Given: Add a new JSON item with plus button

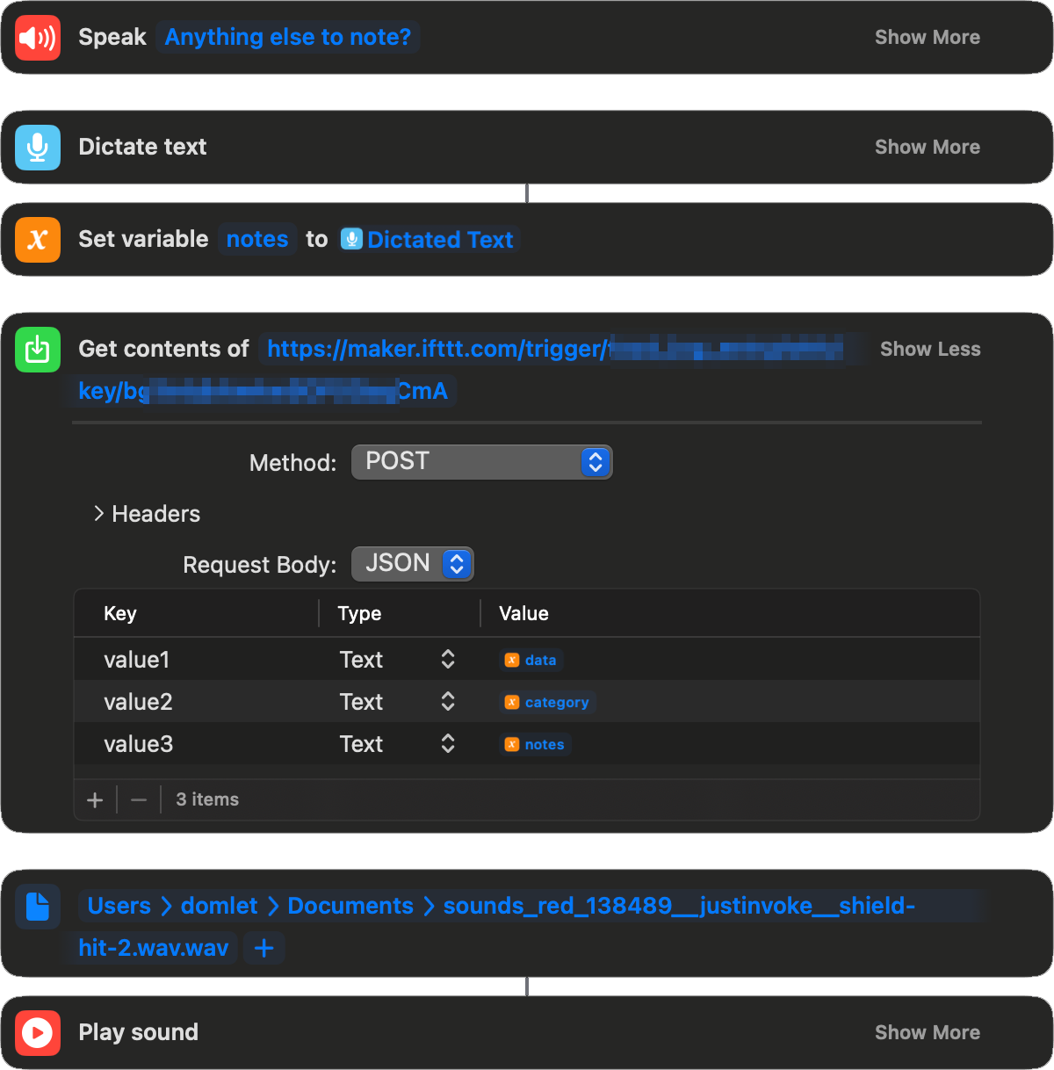Looking at the screenshot, I should click(95, 799).
